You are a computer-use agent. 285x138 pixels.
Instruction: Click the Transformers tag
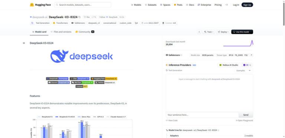point(60,23)
